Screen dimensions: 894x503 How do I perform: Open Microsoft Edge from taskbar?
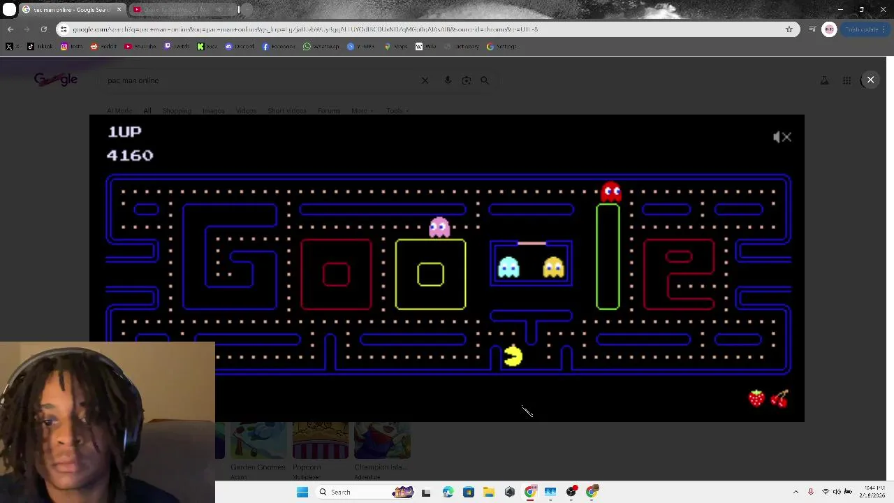pyautogui.click(x=448, y=492)
